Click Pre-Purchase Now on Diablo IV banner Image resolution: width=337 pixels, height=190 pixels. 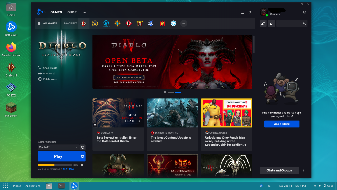pyautogui.click(x=129, y=78)
